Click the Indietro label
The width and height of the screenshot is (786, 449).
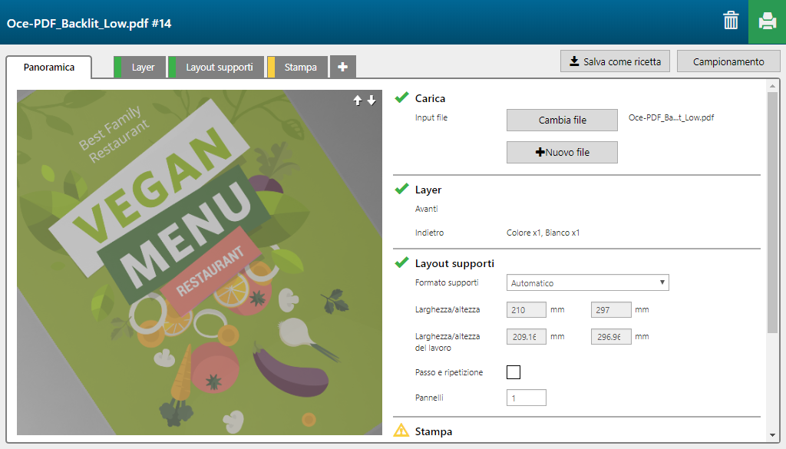click(430, 233)
